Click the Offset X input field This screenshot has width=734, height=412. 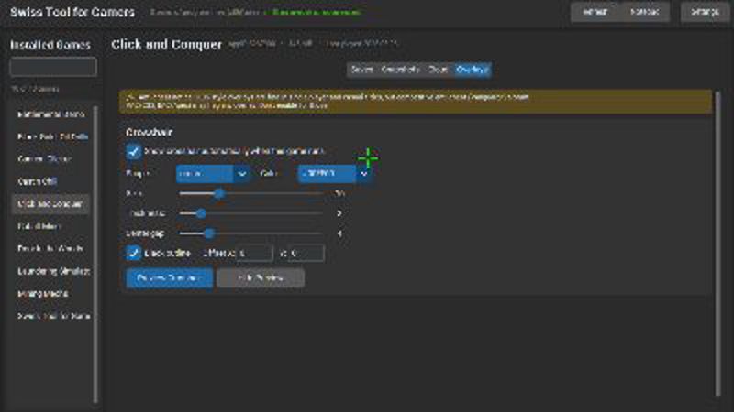[x=254, y=254]
